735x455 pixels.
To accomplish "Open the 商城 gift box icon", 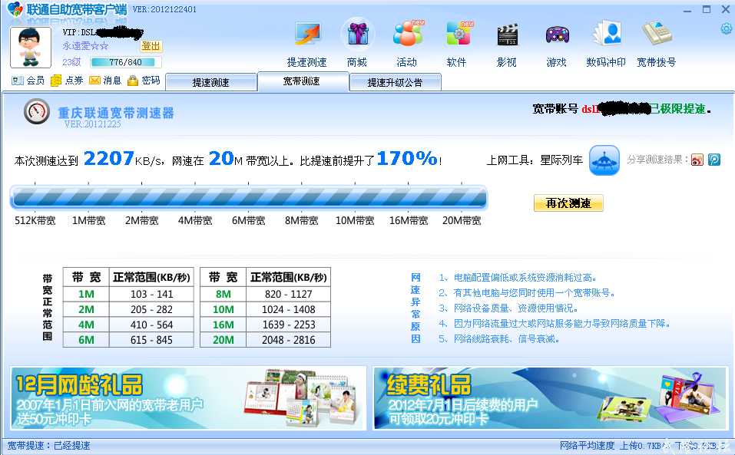I will tap(358, 35).
